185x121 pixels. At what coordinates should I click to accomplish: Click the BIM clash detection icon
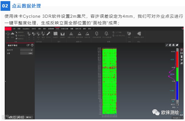tap(129, 34)
